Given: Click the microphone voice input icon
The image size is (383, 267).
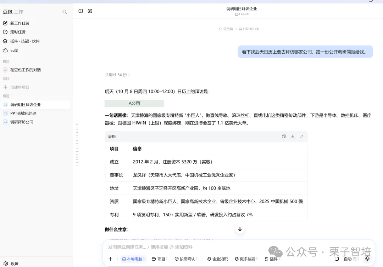Looking at the screenshot, I should coord(367,259).
